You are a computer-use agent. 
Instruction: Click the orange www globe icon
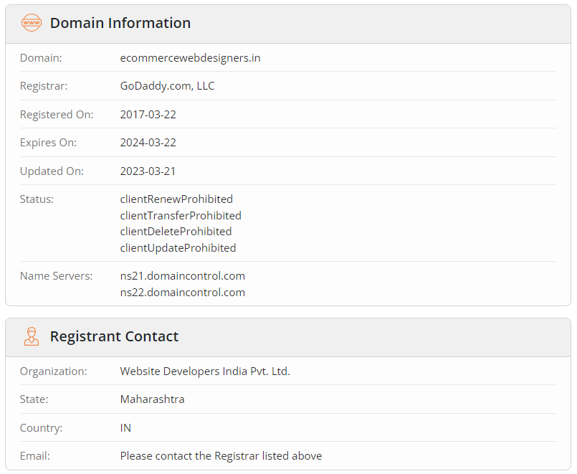pyautogui.click(x=32, y=23)
